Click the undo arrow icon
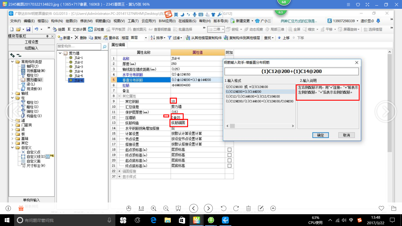 (36, 29)
